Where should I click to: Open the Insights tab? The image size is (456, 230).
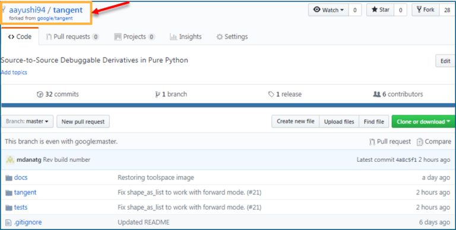pyautogui.click(x=185, y=37)
